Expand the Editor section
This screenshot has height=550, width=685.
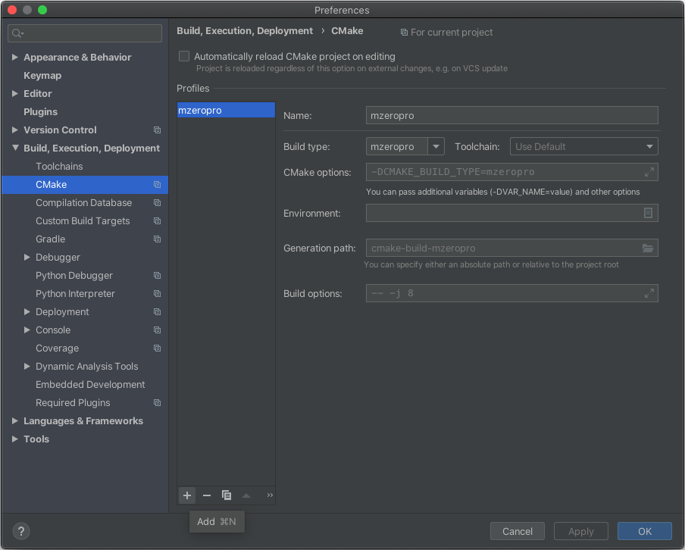coord(15,93)
